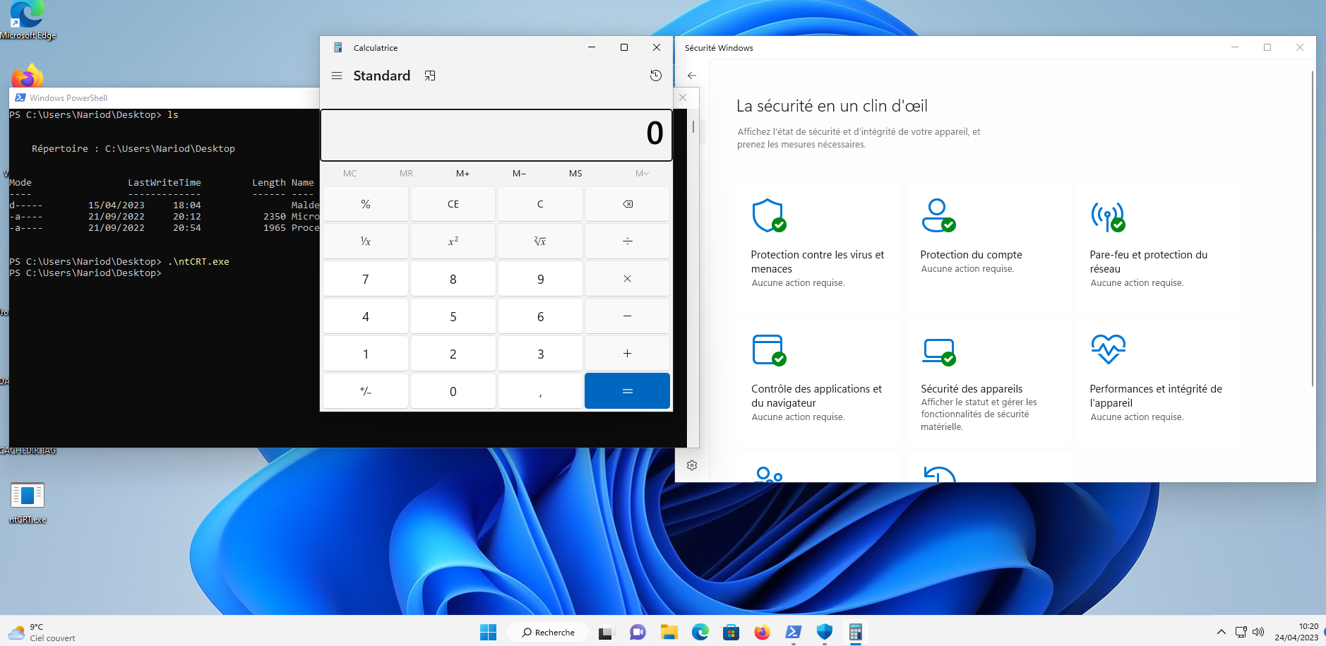This screenshot has height=646, width=1326.
Task: Click the division operator key
Action: (x=627, y=241)
